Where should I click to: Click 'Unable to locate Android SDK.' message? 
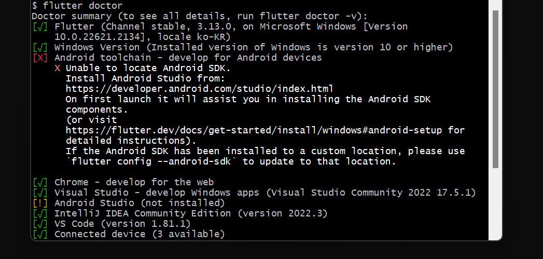pyautogui.click(x=148, y=68)
